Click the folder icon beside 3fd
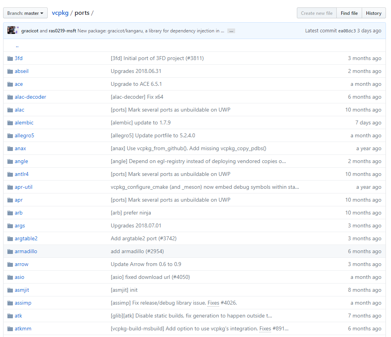Image resolution: width=391 pixels, height=337 pixels. point(10,58)
